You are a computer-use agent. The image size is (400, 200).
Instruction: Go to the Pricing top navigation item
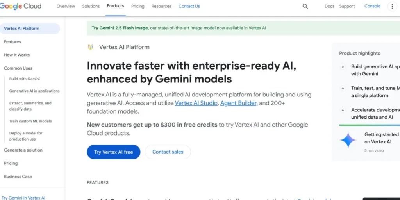pyautogui.click(x=137, y=6)
